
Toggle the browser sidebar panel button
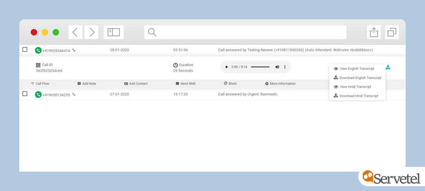113,32
